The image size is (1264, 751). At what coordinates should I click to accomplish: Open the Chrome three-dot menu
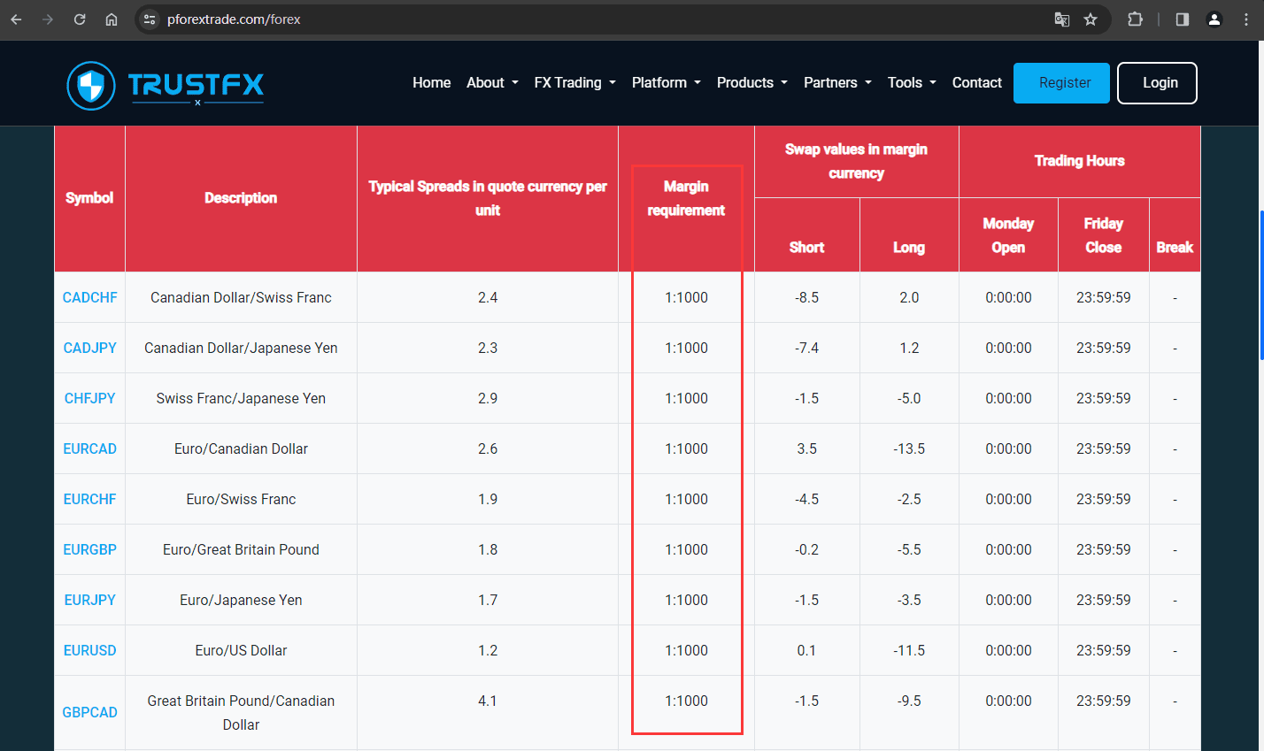[1246, 19]
